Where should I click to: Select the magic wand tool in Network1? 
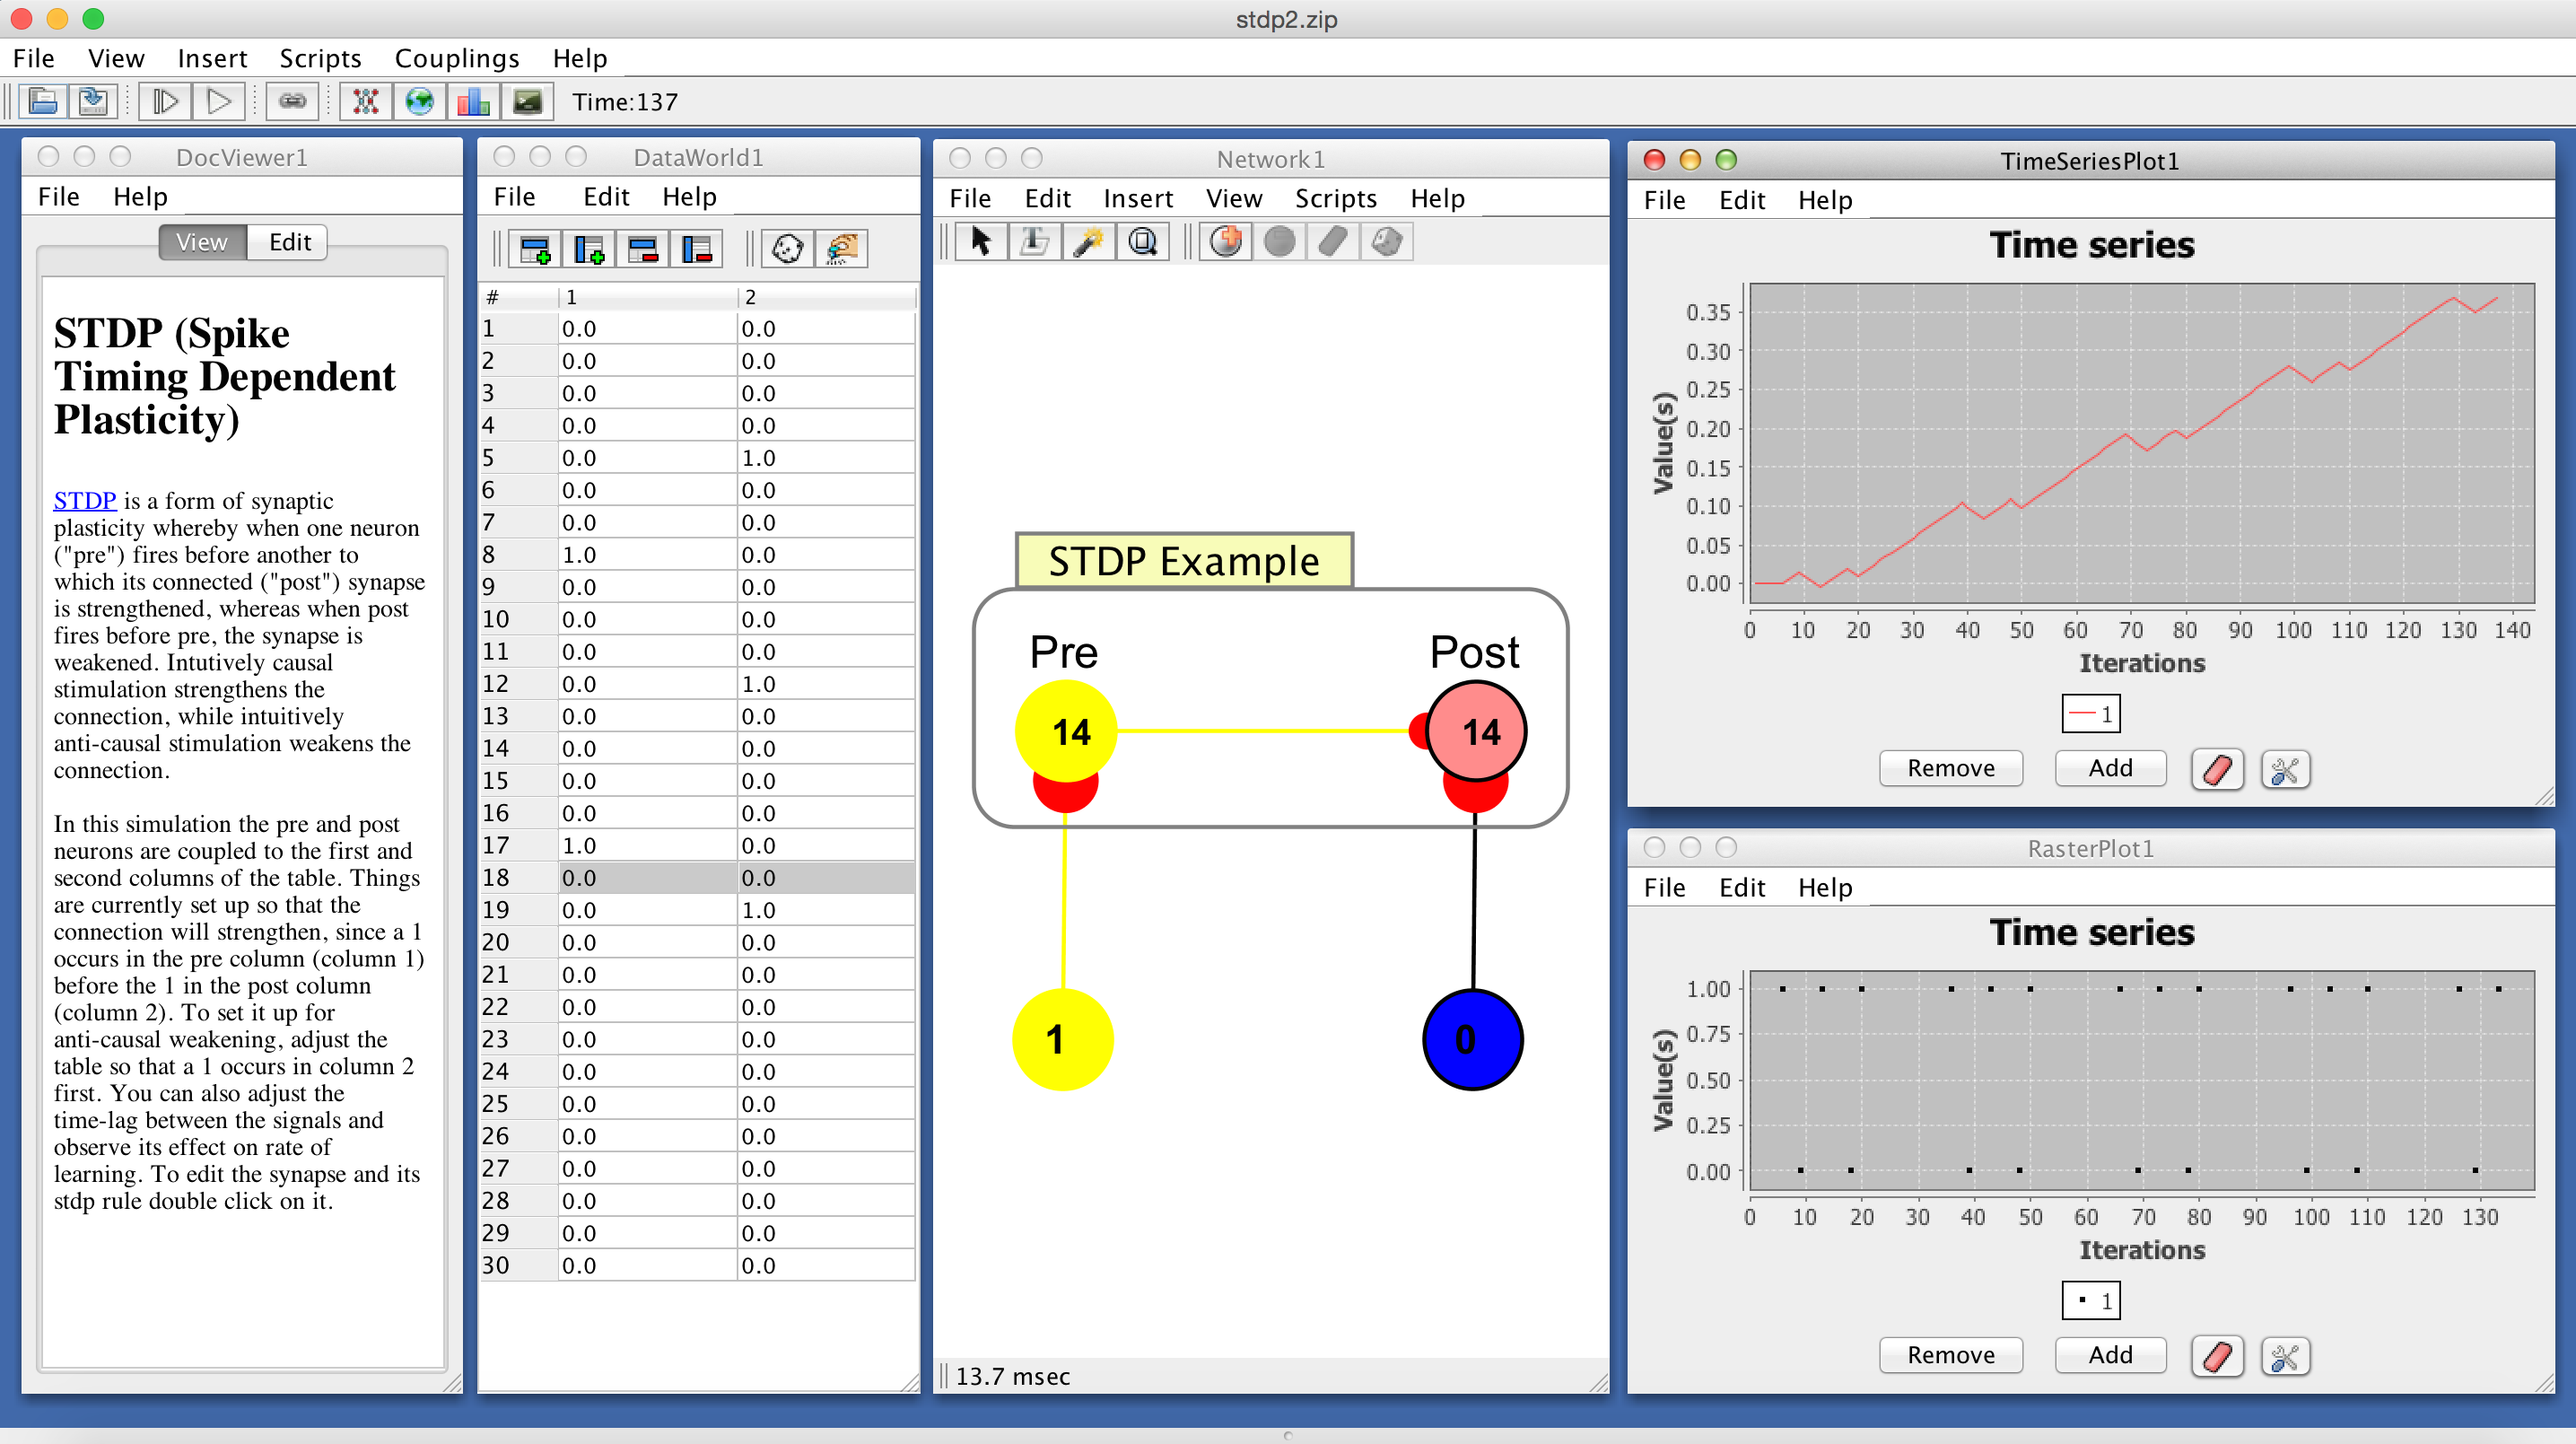1088,242
